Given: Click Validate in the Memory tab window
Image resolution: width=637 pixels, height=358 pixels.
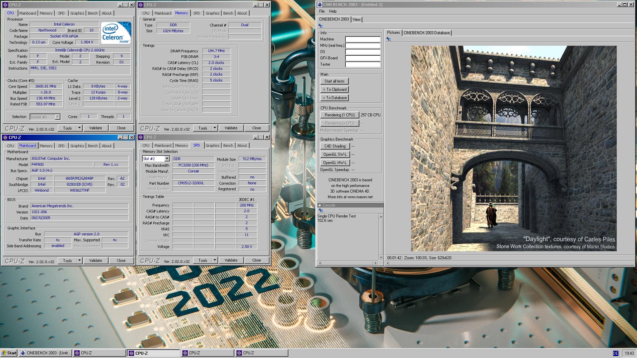Looking at the screenshot, I should [231, 128].
